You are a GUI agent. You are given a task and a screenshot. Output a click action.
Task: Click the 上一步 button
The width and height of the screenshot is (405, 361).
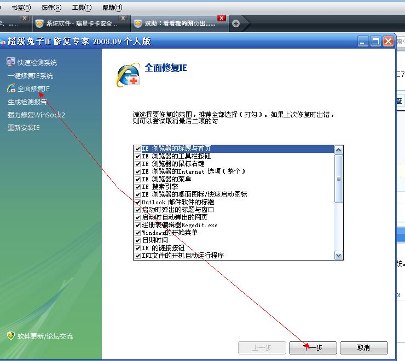click(x=262, y=348)
